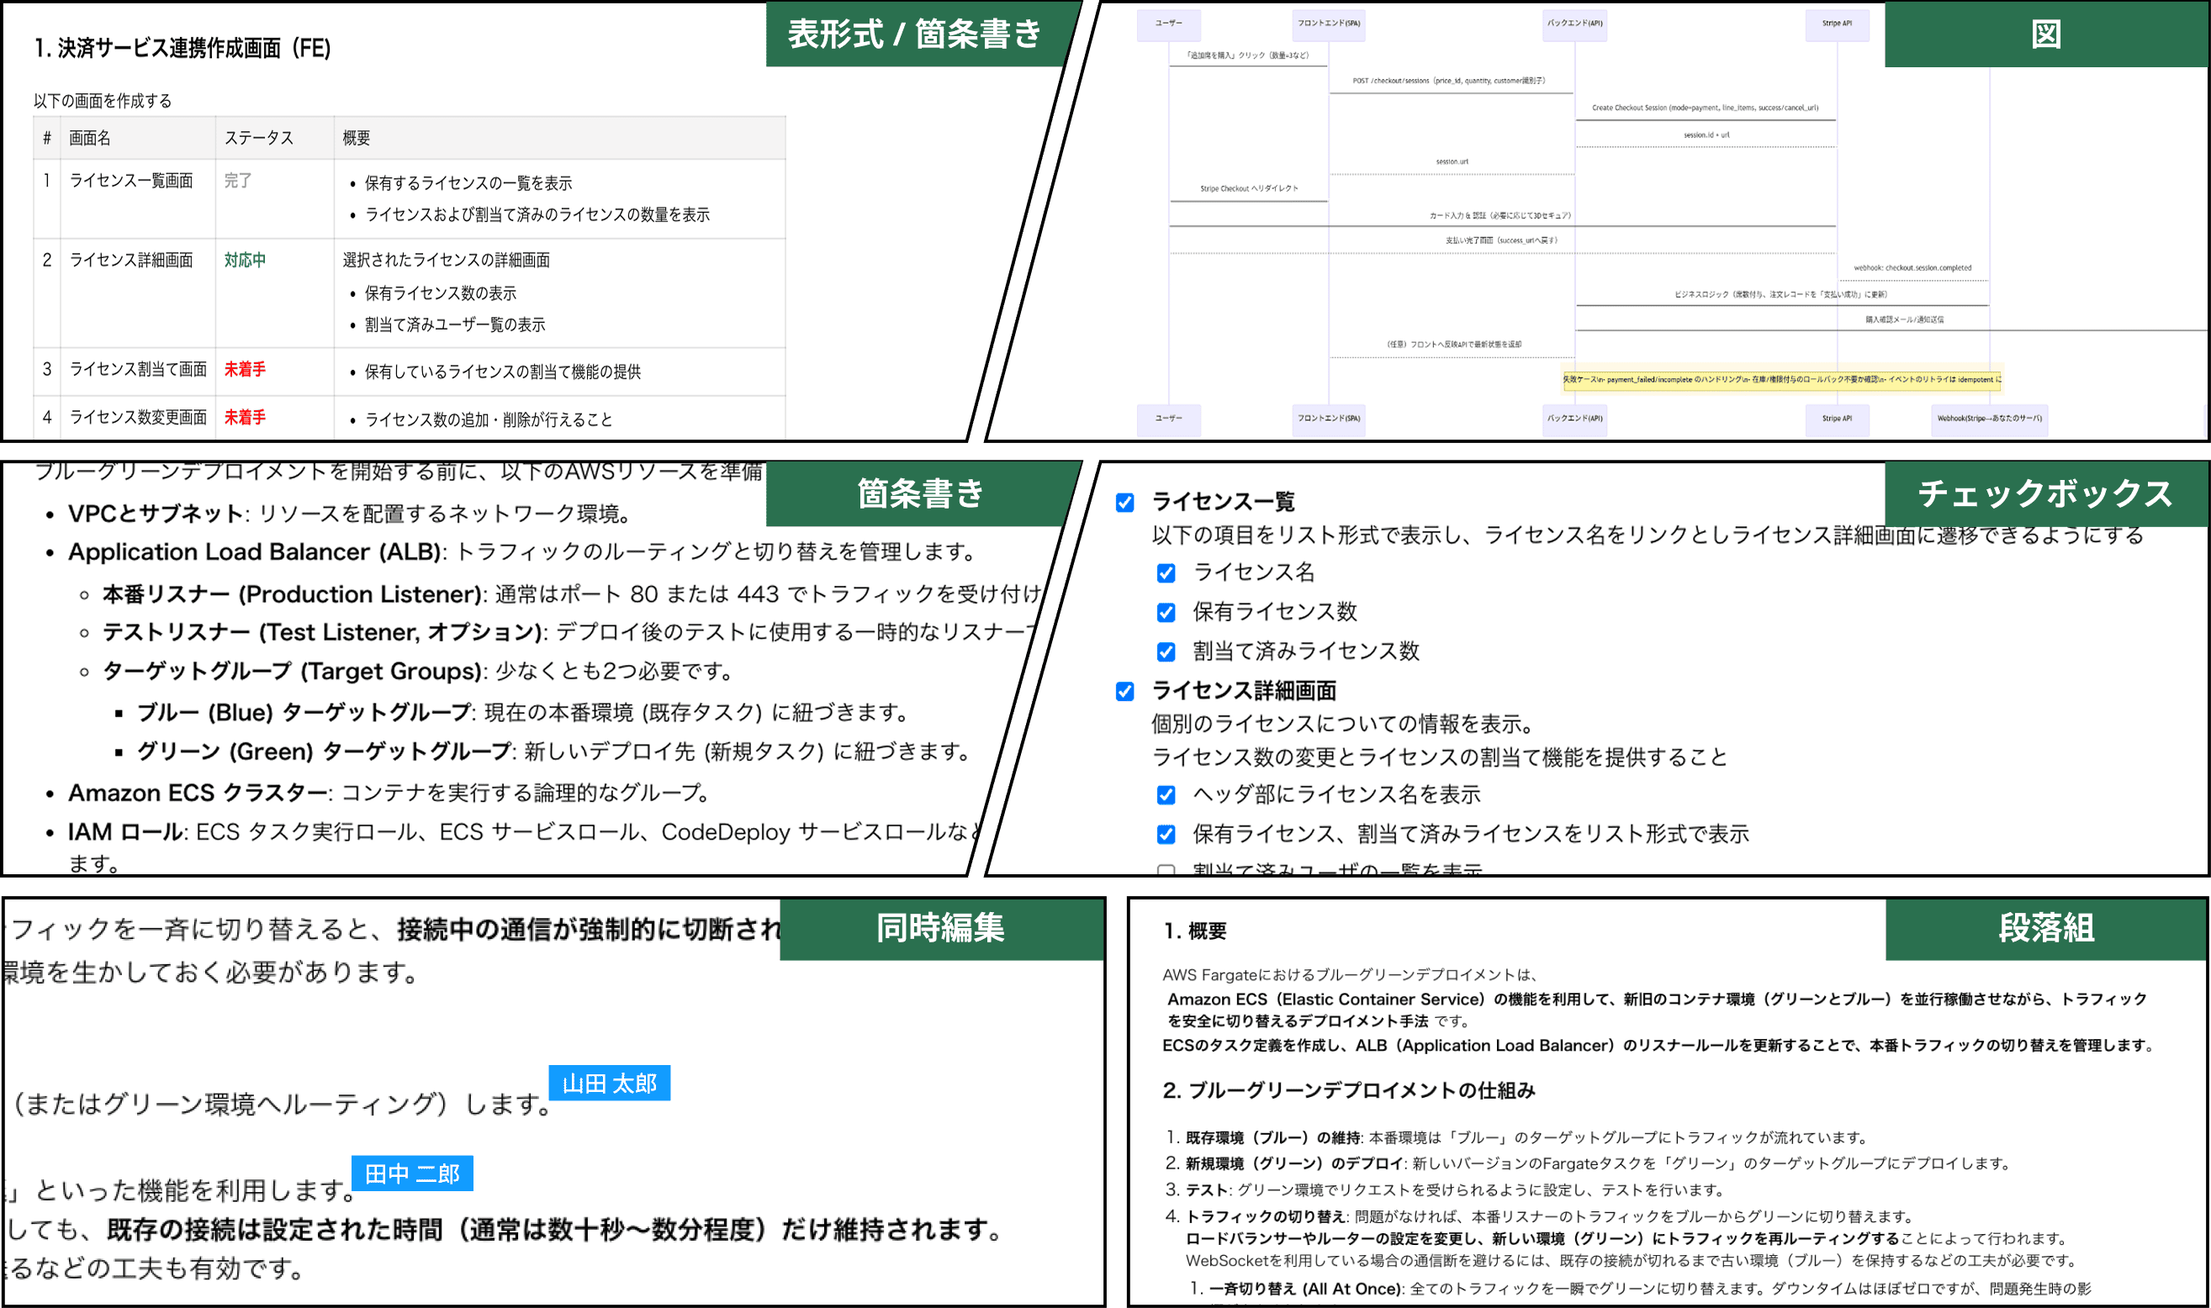The height and width of the screenshot is (1308, 2211).
Task: Click the 山田 太郎 cursor name tag
Action: pyautogui.click(x=609, y=1083)
